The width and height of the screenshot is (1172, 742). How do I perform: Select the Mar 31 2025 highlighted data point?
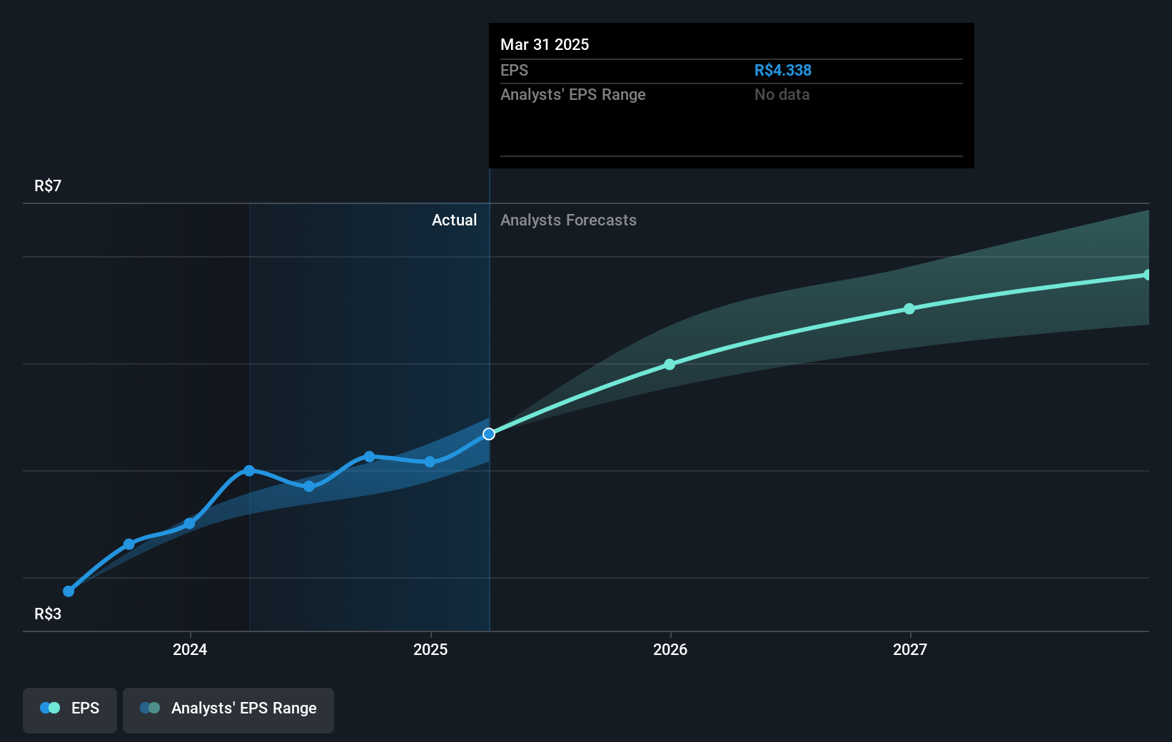pyautogui.click(x=489, y=434)
